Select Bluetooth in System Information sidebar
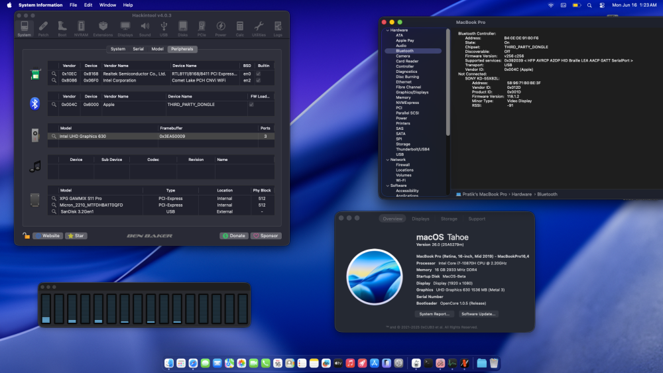663x373 pixels. click(x=413, y=51)
